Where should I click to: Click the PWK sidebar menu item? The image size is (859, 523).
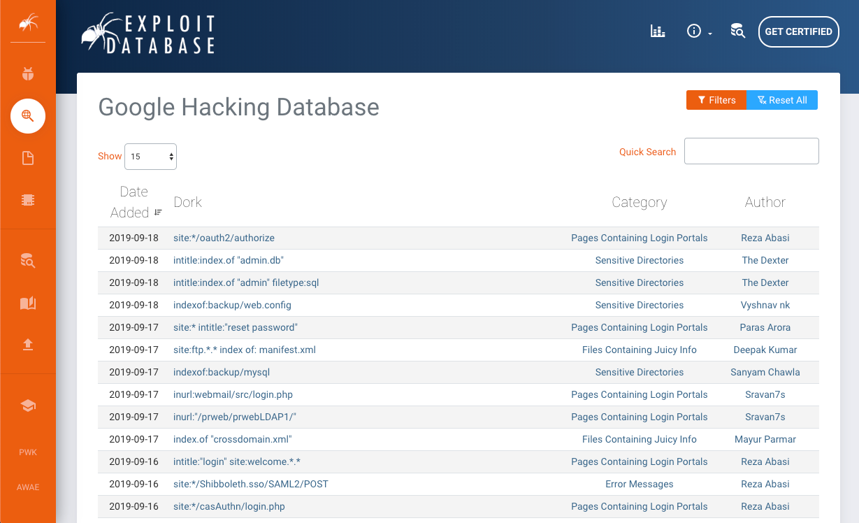pyautogui.click(x=28, y=452)
